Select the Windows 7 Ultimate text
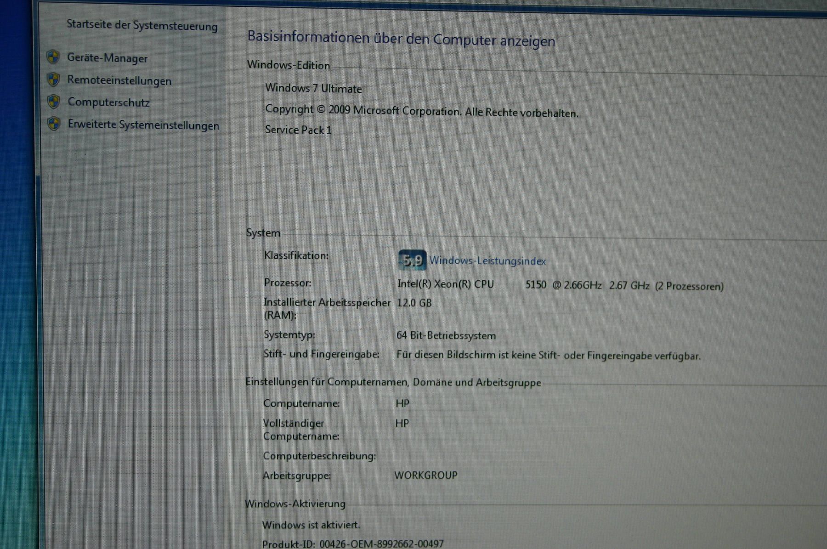827x549 pixels. click(x=313, y=88)
